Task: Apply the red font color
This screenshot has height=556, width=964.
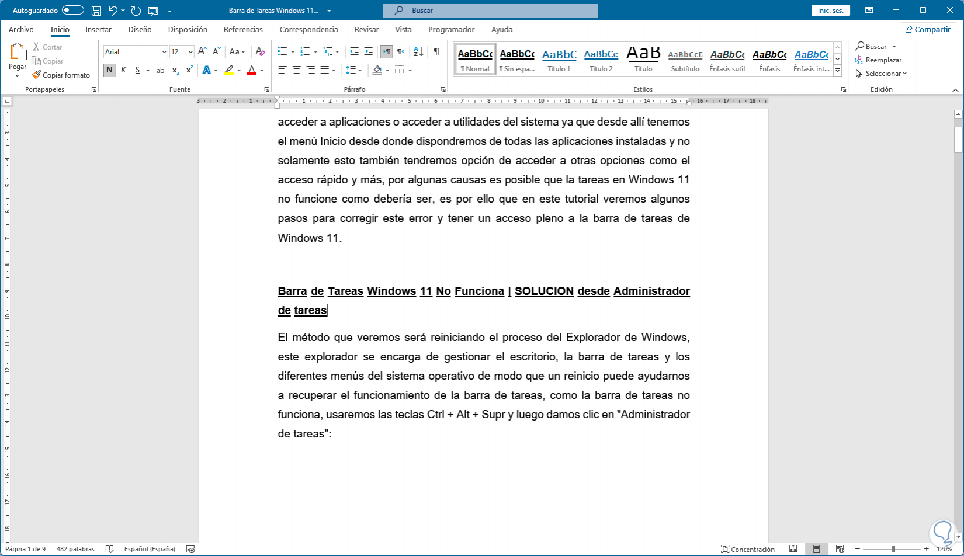Action: 252,70
